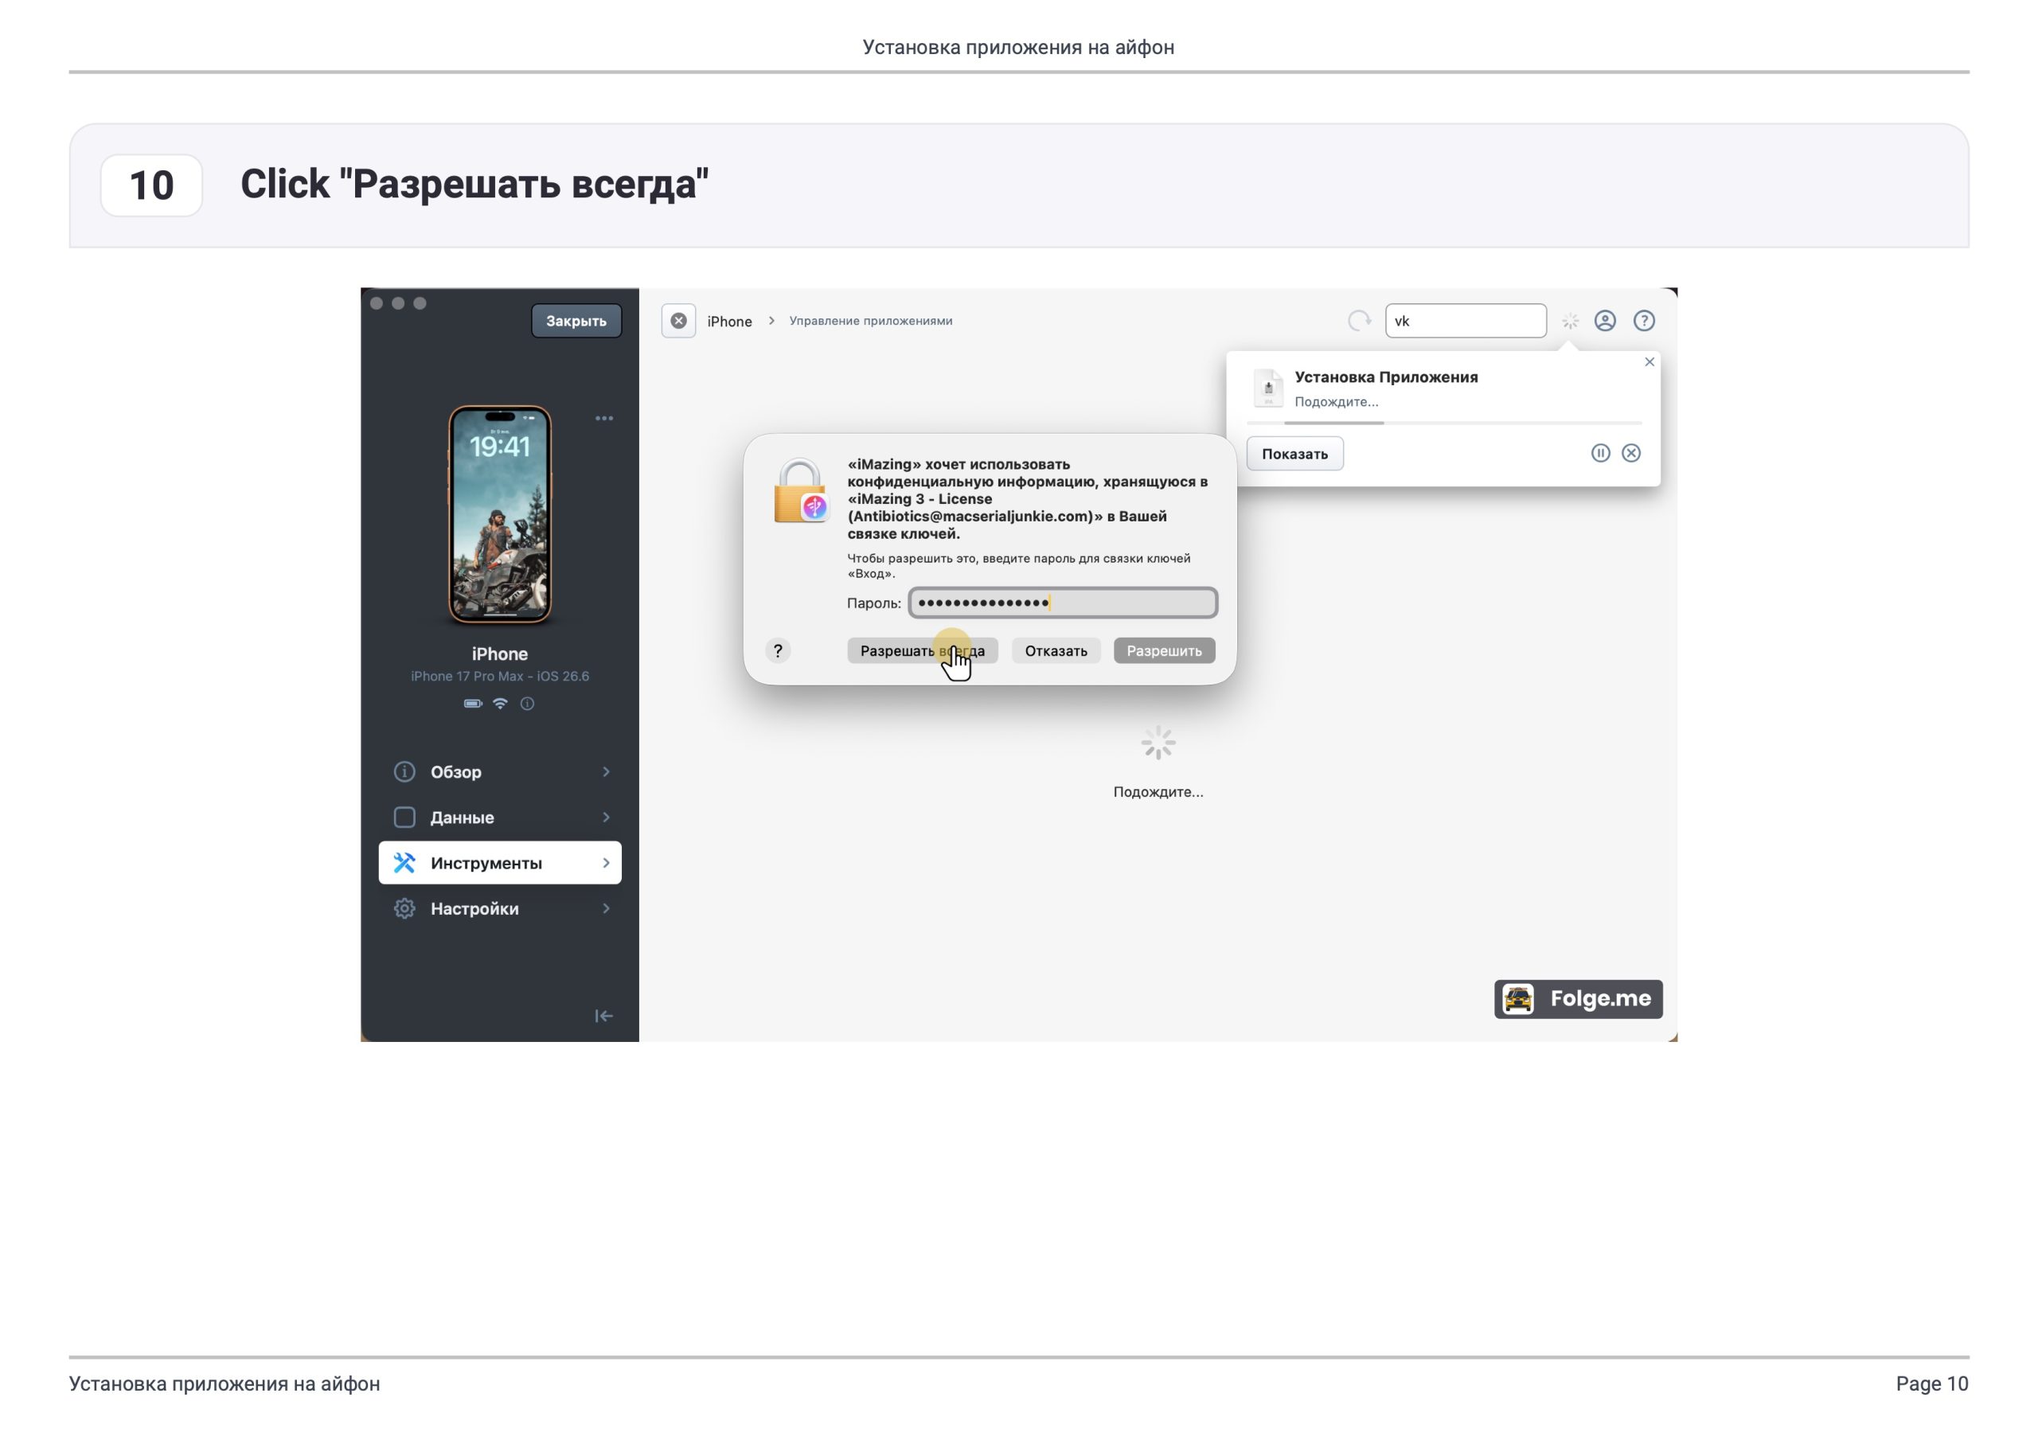Select the iPhone device thumbnail
The height and width of the screenshot is (1440, 2038).
click(x=500, y=515)
